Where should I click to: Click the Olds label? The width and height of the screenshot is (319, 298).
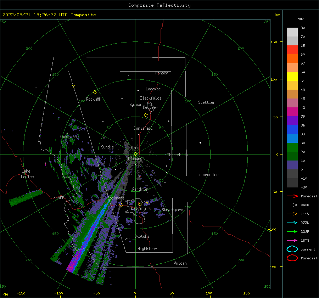[135, 148]
